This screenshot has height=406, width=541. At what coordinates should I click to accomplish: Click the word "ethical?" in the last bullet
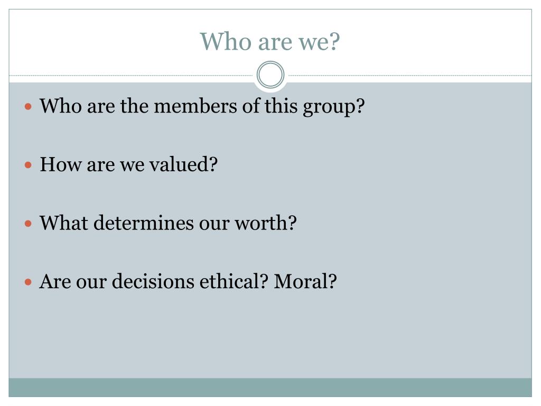(234, 281)
